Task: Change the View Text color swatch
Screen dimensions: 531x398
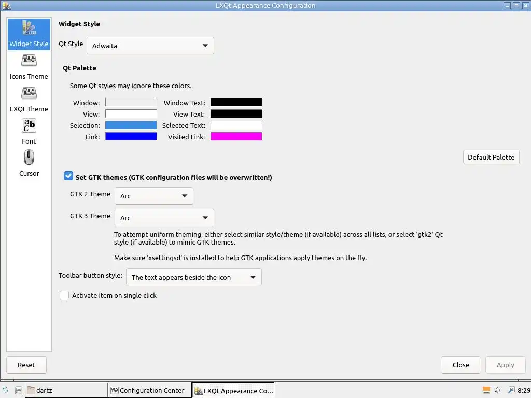Action: (236, 113)
